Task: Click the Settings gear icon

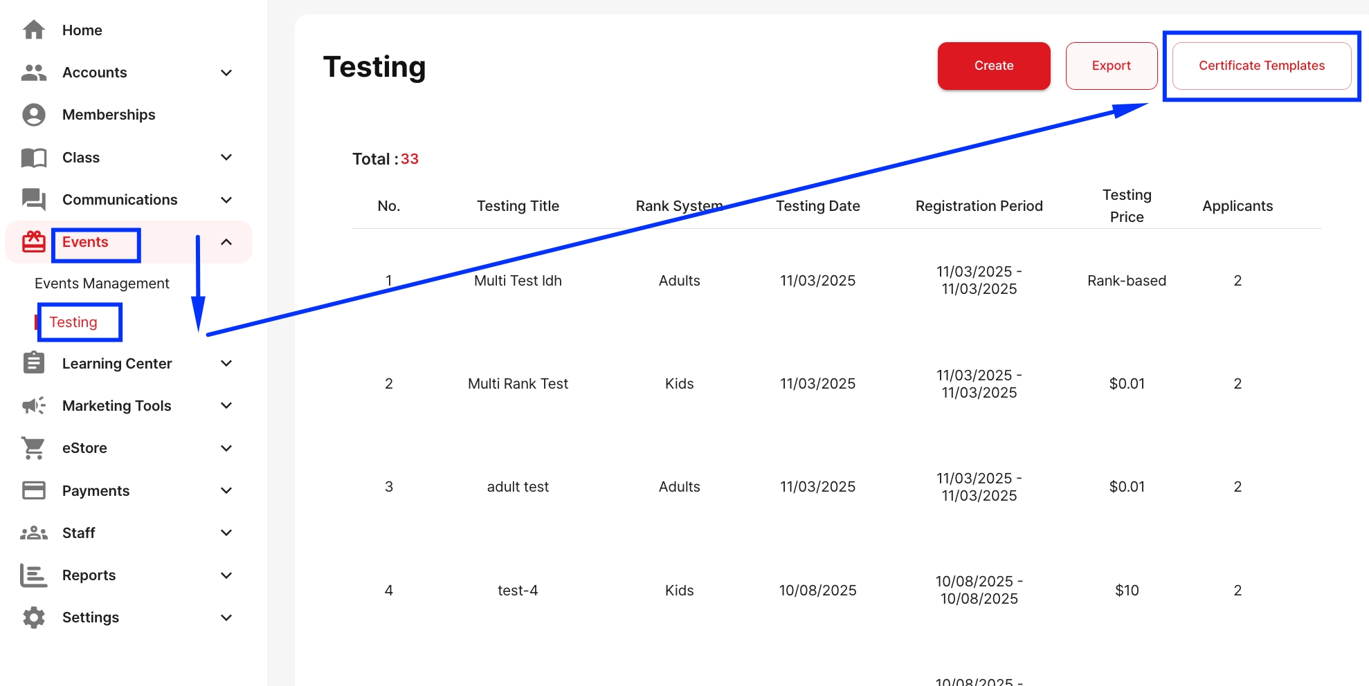Action: coord(33,618)
